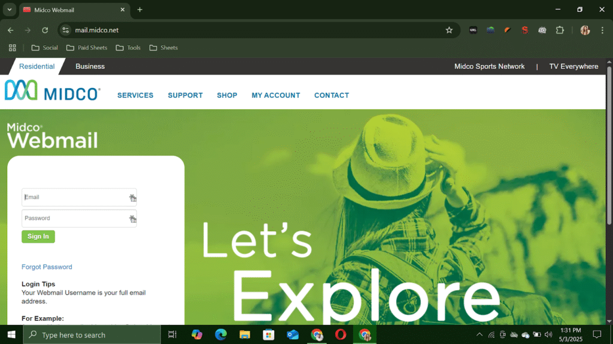
Task: View site information icon in address bar
Action: point(66,30)
